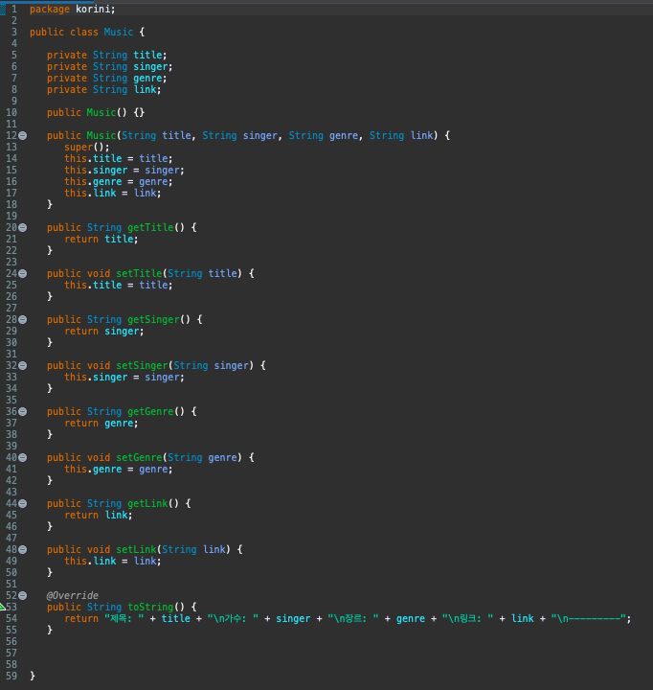Collapse the getSinger method fold at line 28
Viewport: 653px width, 690px height.
pos(22,319)
